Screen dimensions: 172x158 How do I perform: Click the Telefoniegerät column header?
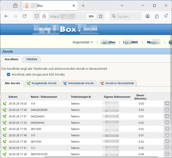[x=81, y=97]
